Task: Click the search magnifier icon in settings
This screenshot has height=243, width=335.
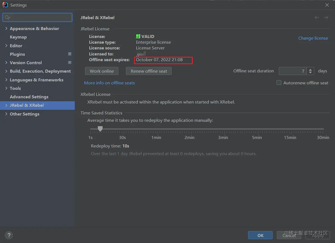Action: coord(7,17)
